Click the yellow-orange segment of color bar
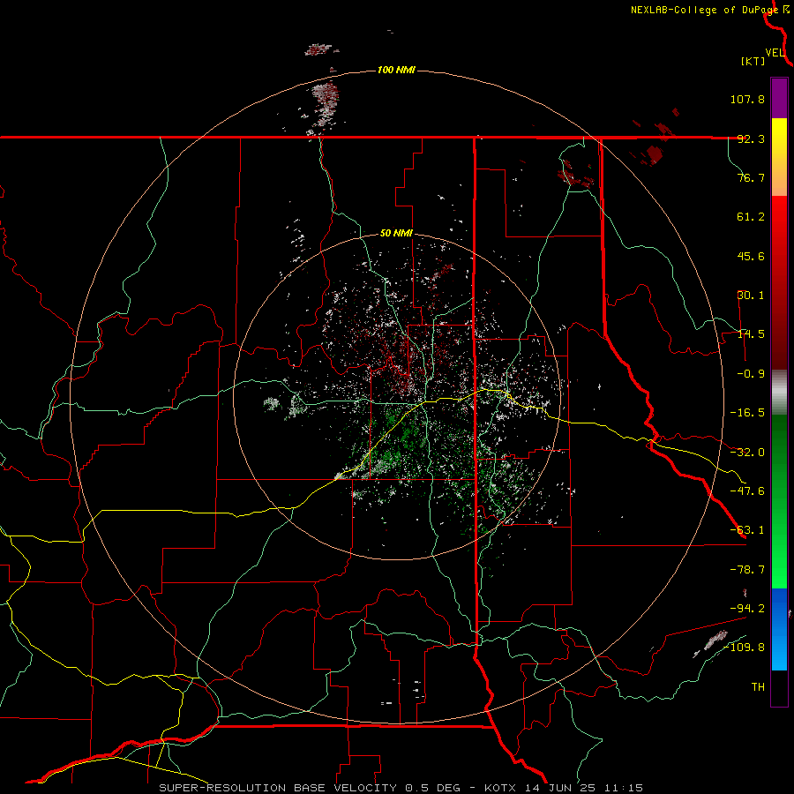Screen dimensions: 794x794 click(779, 157)
